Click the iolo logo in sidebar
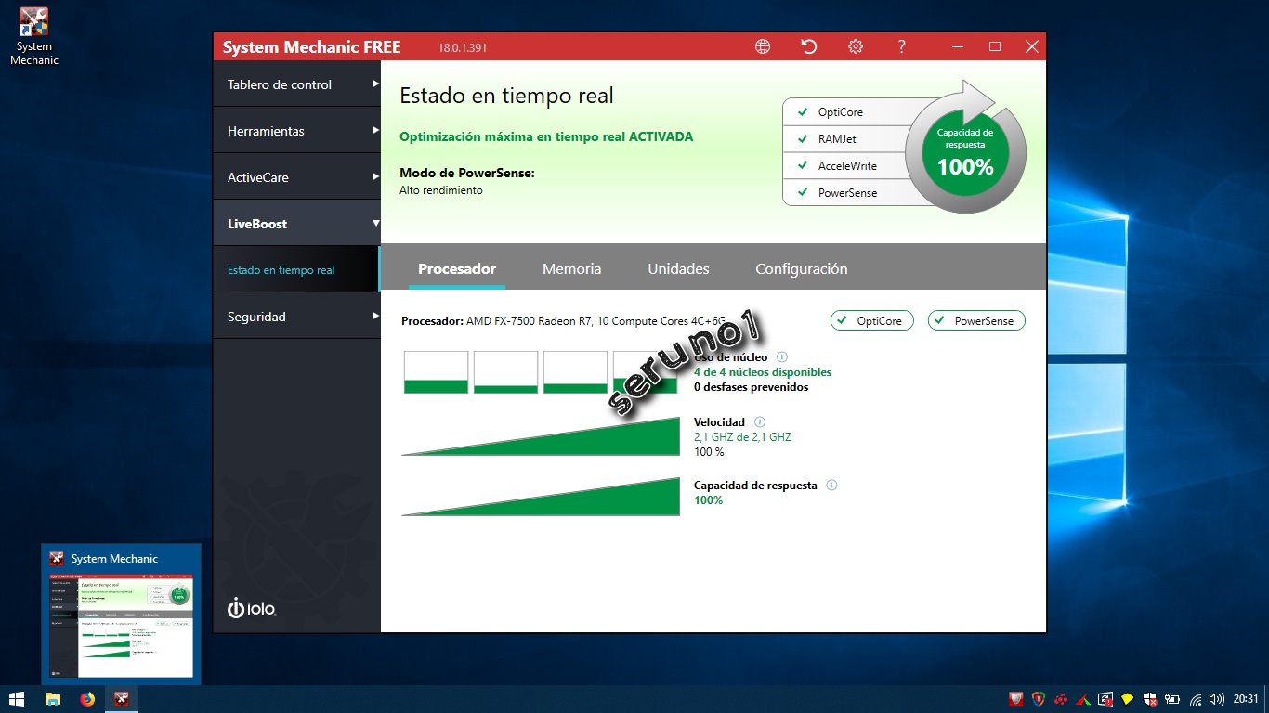 pyautogui.click(x=252, y=608)
